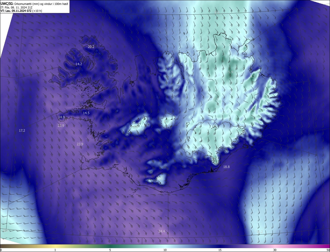Image resolution: width=330 pixels, height=252 pixels.
Task: Click the colorbar tick label 30
Action: tap(275, 250)
